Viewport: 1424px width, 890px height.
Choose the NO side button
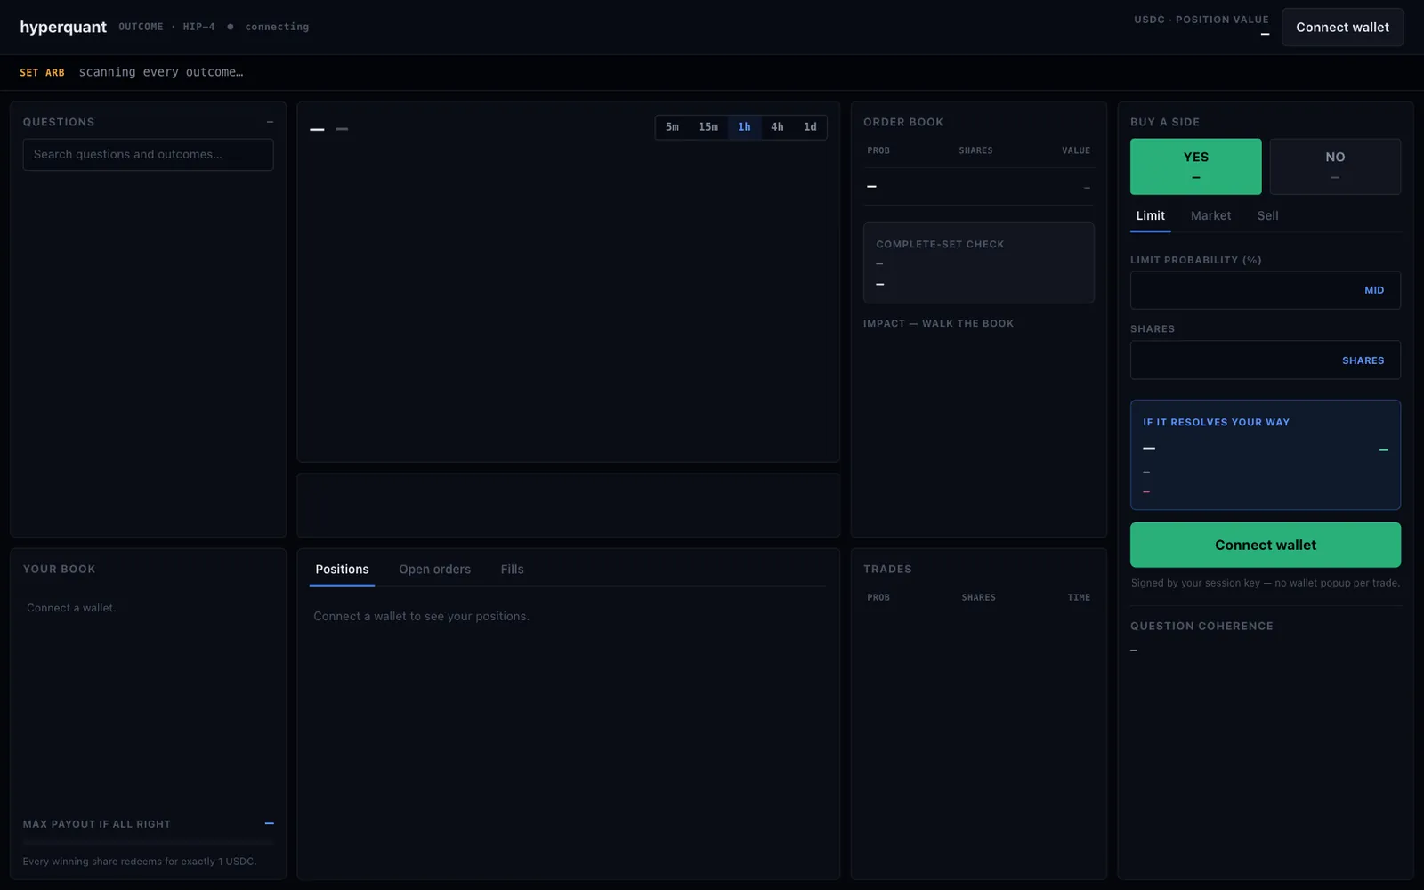point(1335,166)
